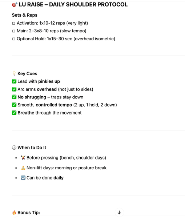
Task: Click the scroll-down arrow button
Action: pyautogui.click(x=119, y=213)
